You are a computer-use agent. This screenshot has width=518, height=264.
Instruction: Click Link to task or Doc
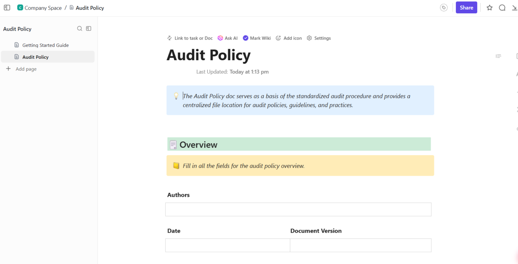[x=190, y=38]
